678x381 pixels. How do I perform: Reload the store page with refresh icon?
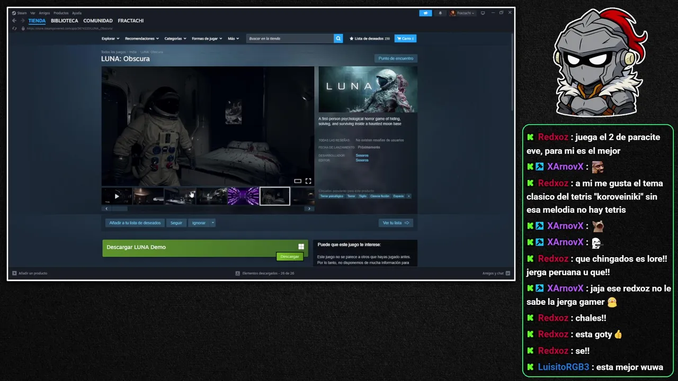[x=15, y=28]
